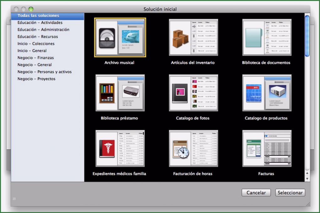This screenshot has height=213, width=320.
Task: Open the Inicio – Colecciones category
Action: coord(36,43)
